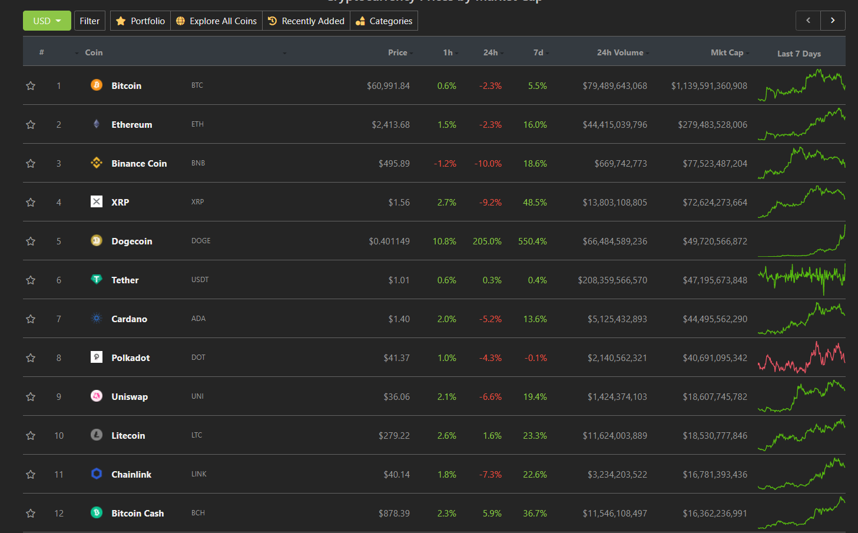Click the LINK ticker symbol
The width and height of the screenshot is (858, 533).
coord(199,474)
